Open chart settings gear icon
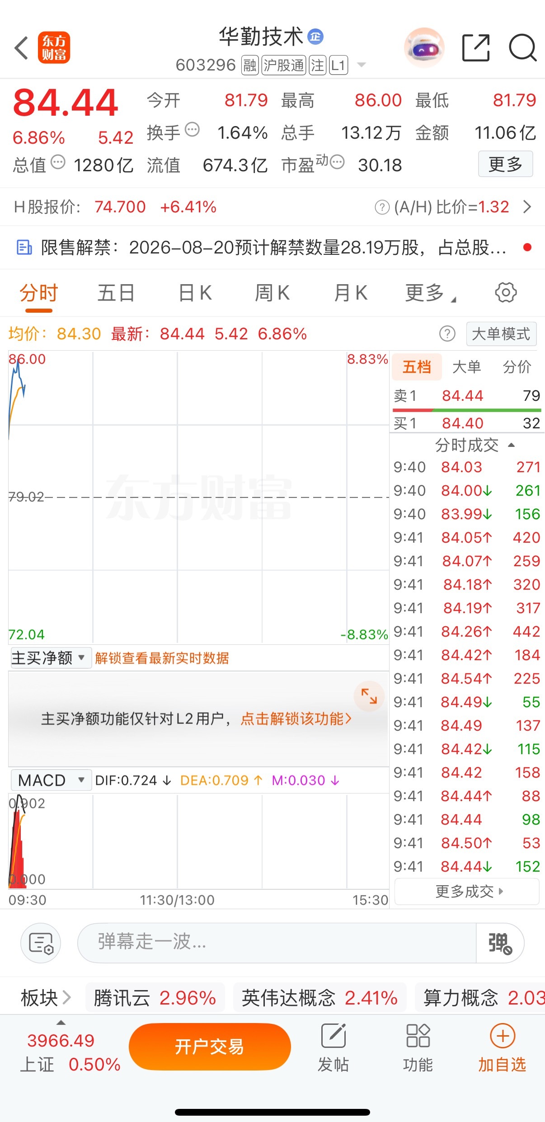This screenshot has height=1122, width=545. (506, 293)
